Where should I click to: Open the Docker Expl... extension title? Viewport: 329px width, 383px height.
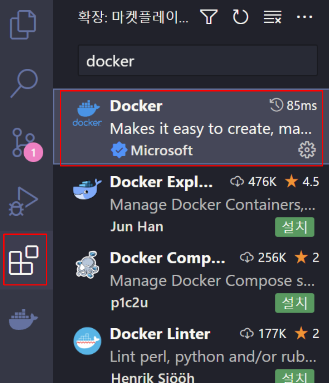[162, 182]
